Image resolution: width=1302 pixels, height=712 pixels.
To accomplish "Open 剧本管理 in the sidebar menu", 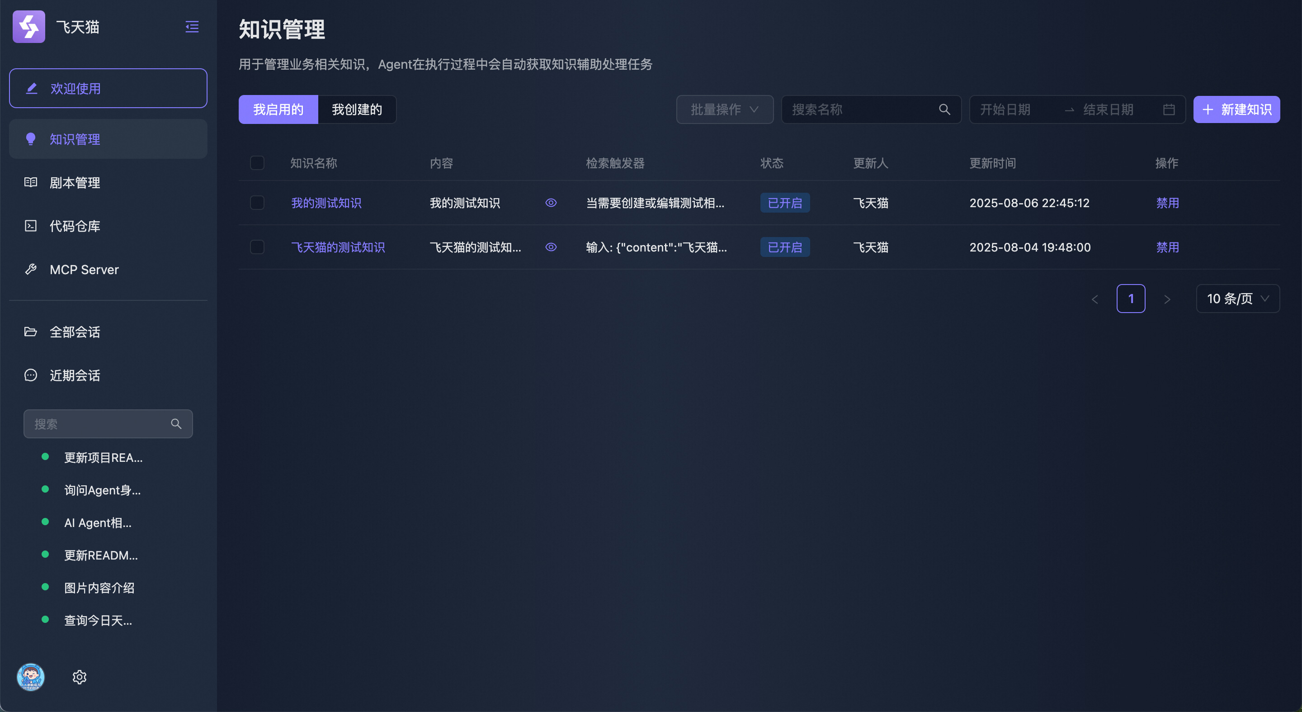I will 75,183.
